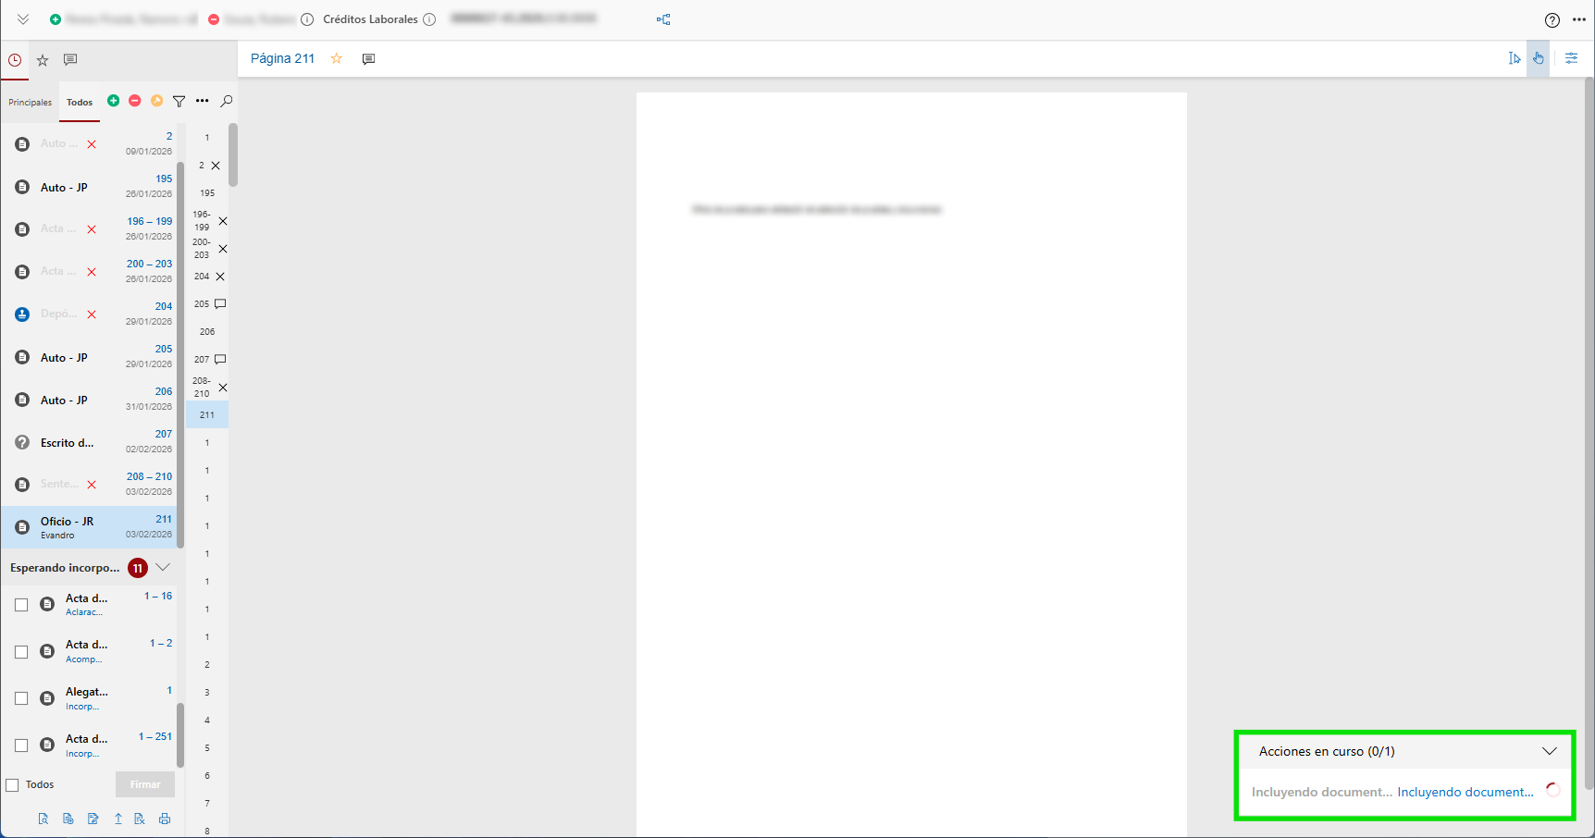Open the Incluyendo document... link
Image resolution: width=1595 pixels, height=838 pixels.
(1465, 792)
